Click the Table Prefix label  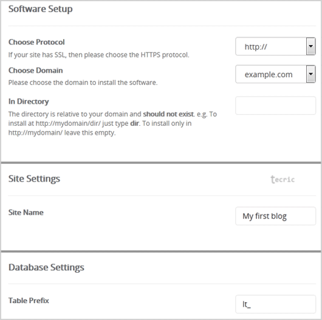(29, 301)
